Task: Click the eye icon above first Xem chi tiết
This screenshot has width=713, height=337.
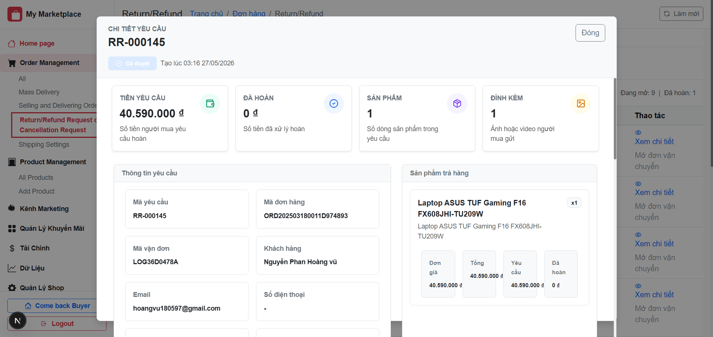Action: (x=638, y=133)
